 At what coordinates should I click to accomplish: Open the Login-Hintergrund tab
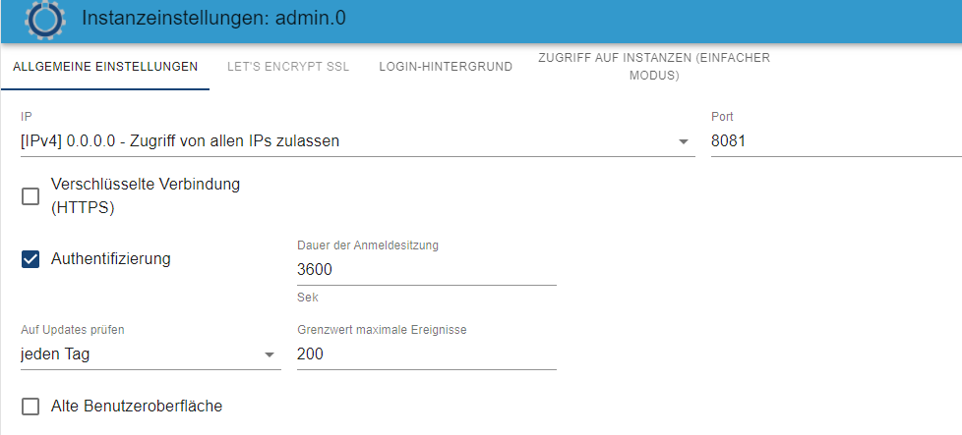tap(446, 67)
